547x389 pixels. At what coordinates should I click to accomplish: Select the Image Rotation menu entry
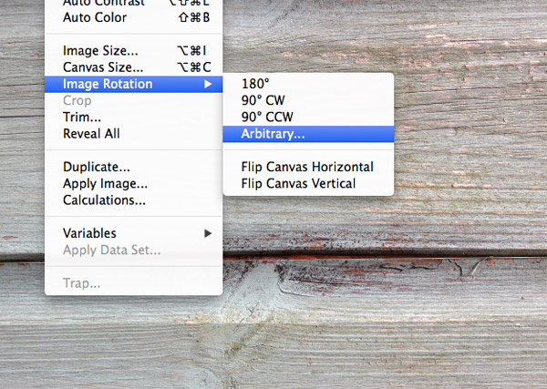pos(108,84)
